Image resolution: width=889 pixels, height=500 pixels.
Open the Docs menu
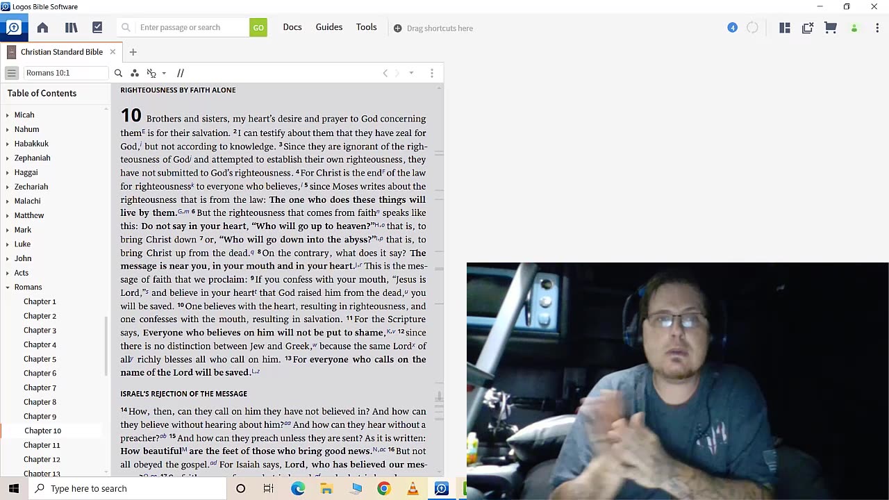pyautogui.click(x=292, y=27)
